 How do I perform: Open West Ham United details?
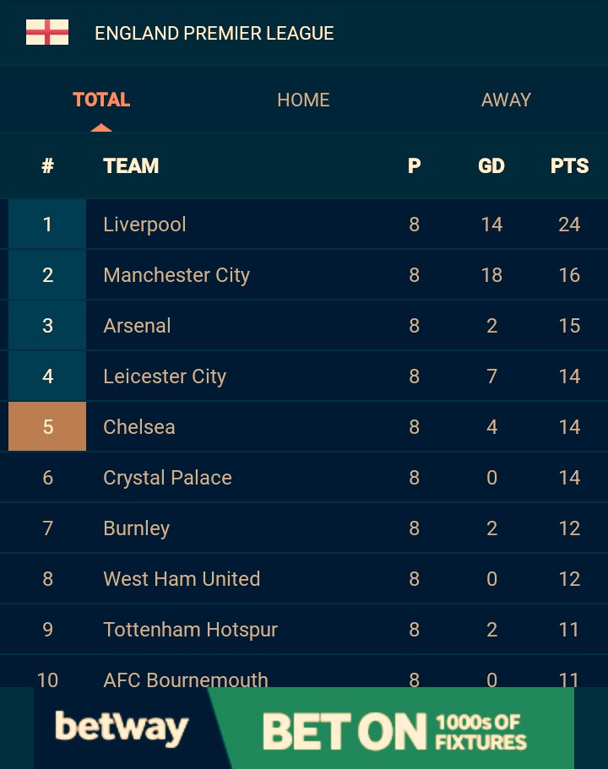coord(182,579)
